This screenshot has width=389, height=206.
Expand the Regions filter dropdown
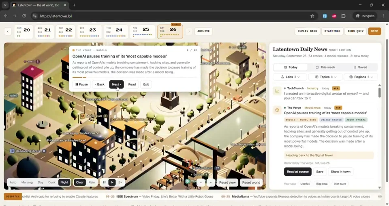(x=361, y=77)
